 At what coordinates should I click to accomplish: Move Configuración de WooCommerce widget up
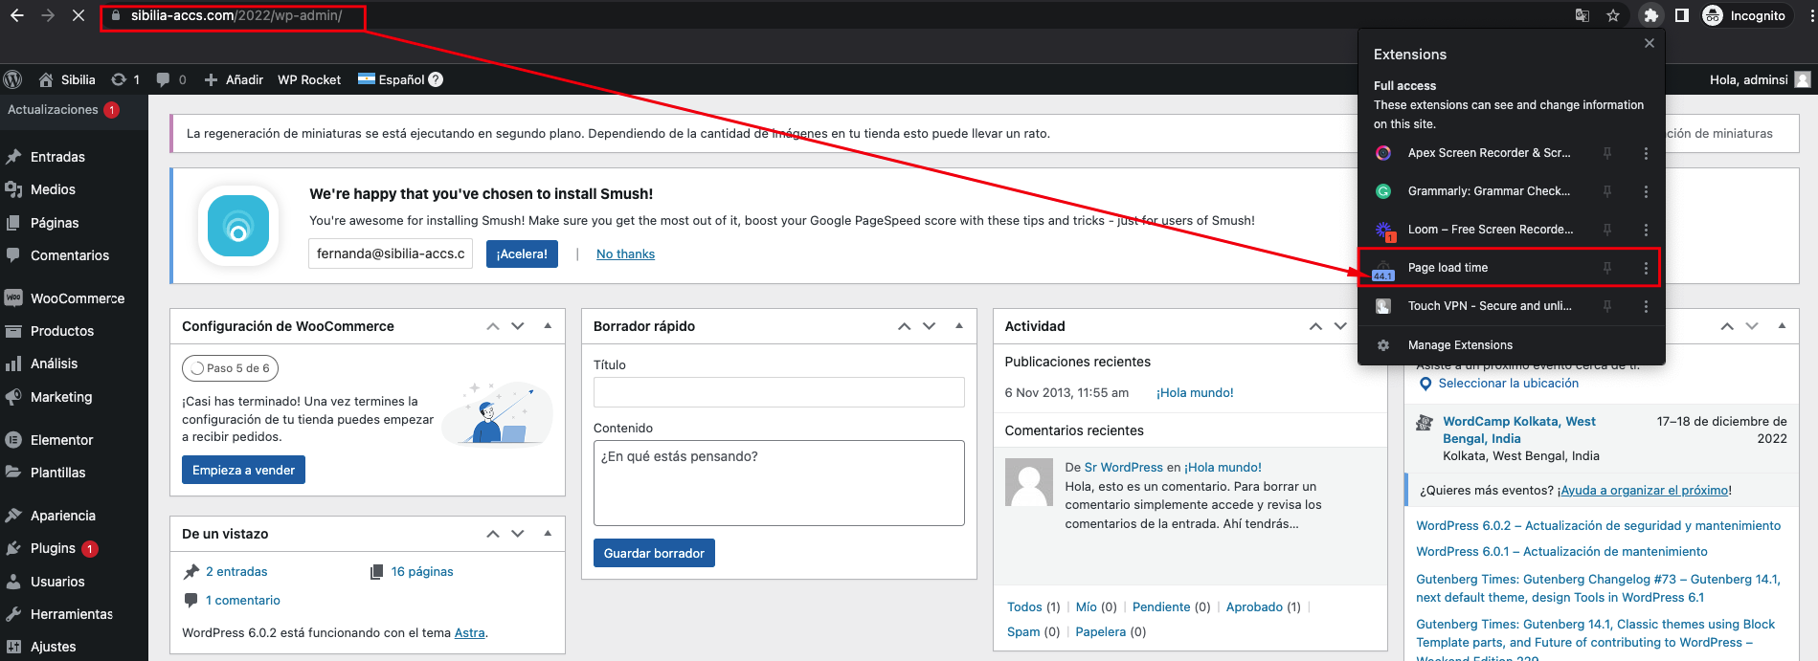[493, 326]
